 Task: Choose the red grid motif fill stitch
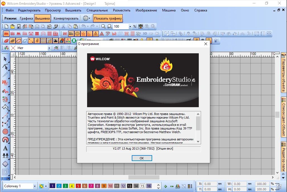[37, 34]
